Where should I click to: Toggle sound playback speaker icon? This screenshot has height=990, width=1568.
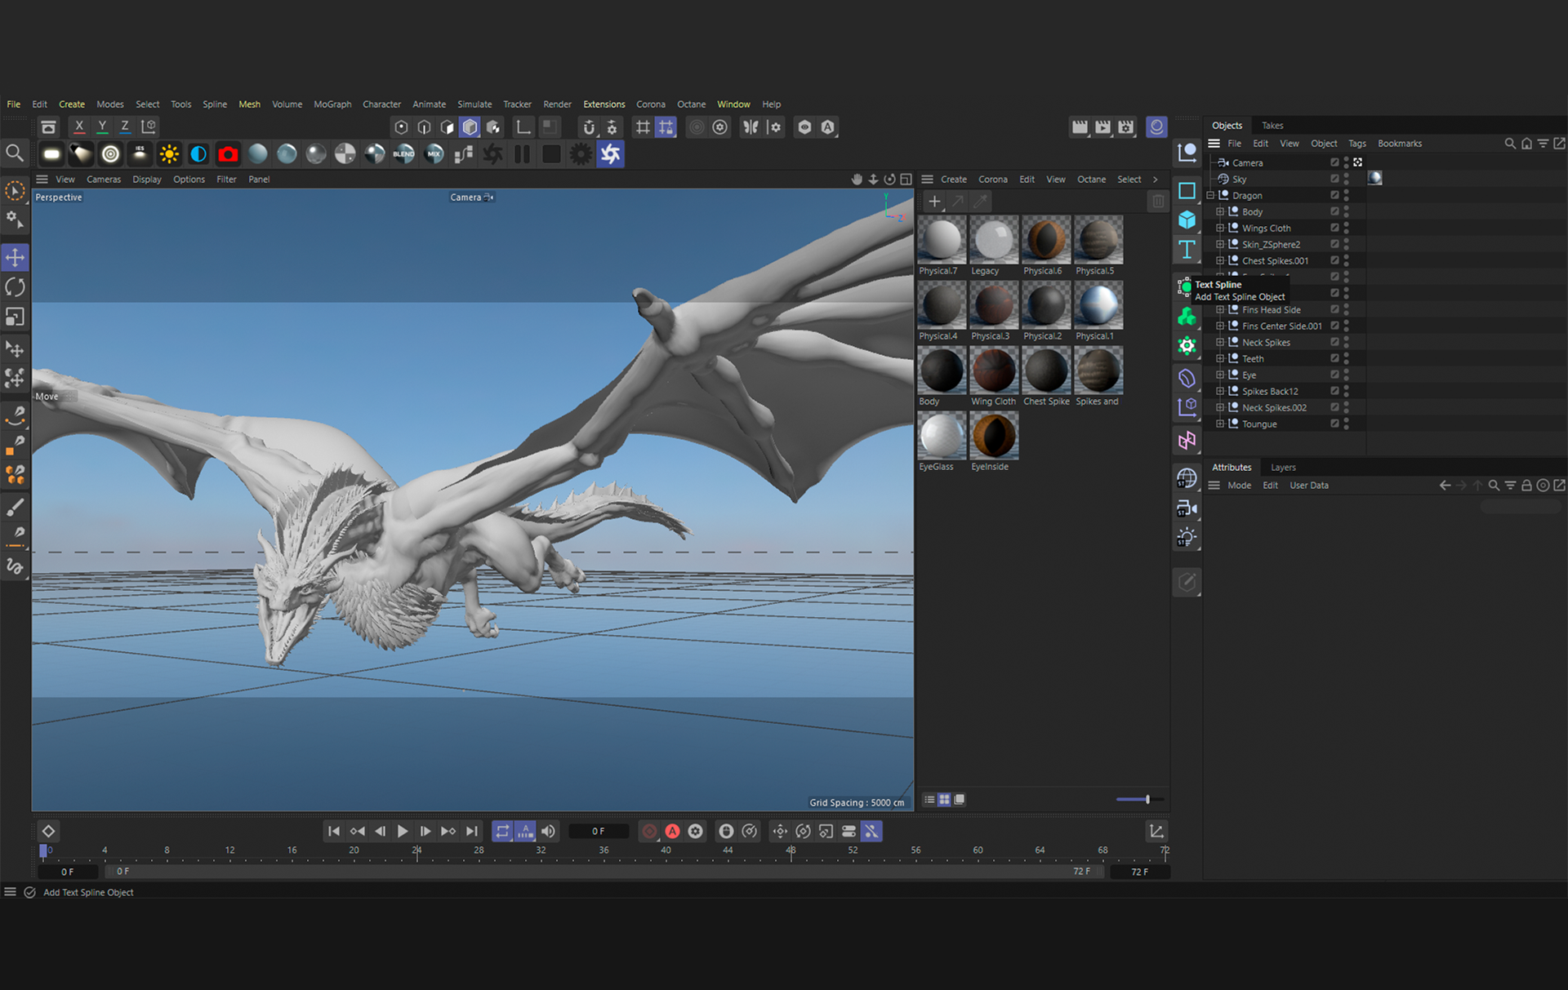(x=548, y=831)
